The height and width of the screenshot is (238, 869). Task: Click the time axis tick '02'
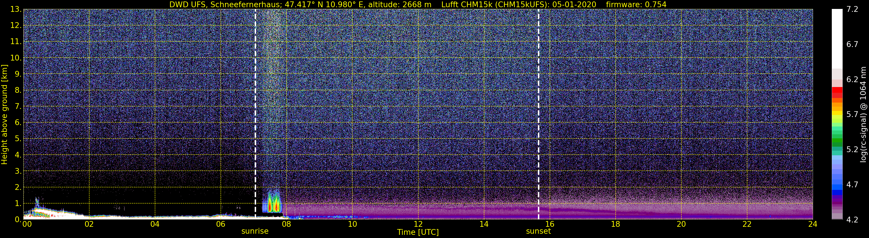(x=89, y=224)
